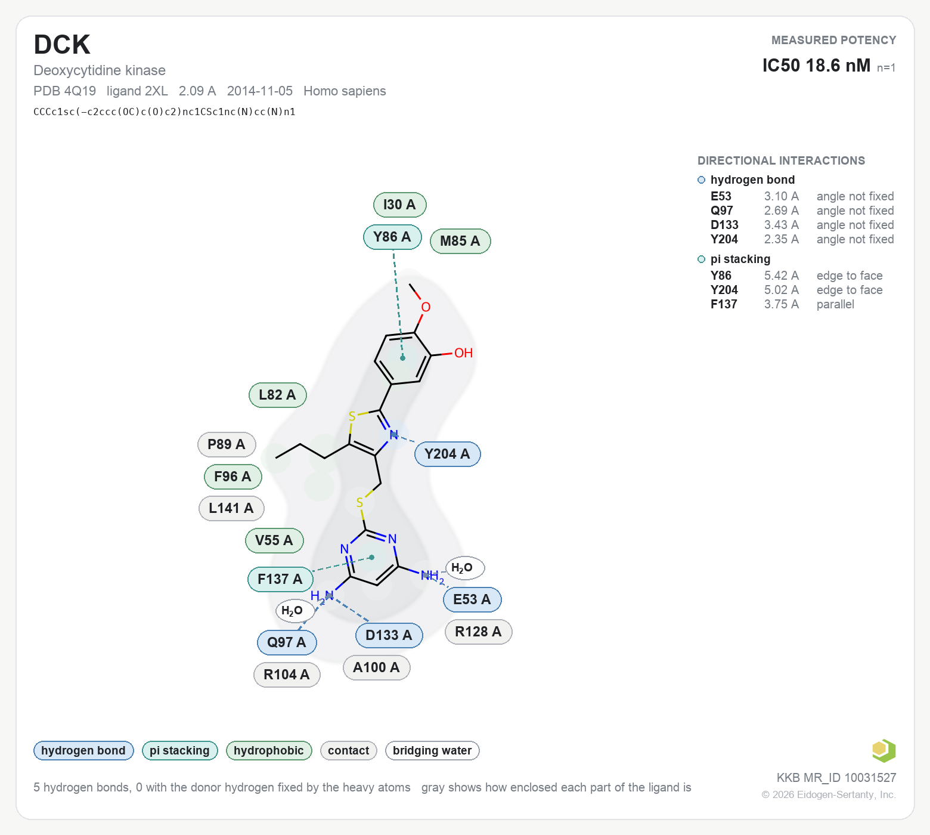The height and width of the screenshot is (835, 930).
Task: Click the F137 3.75 A parallel row
Action: pos(782,304)
